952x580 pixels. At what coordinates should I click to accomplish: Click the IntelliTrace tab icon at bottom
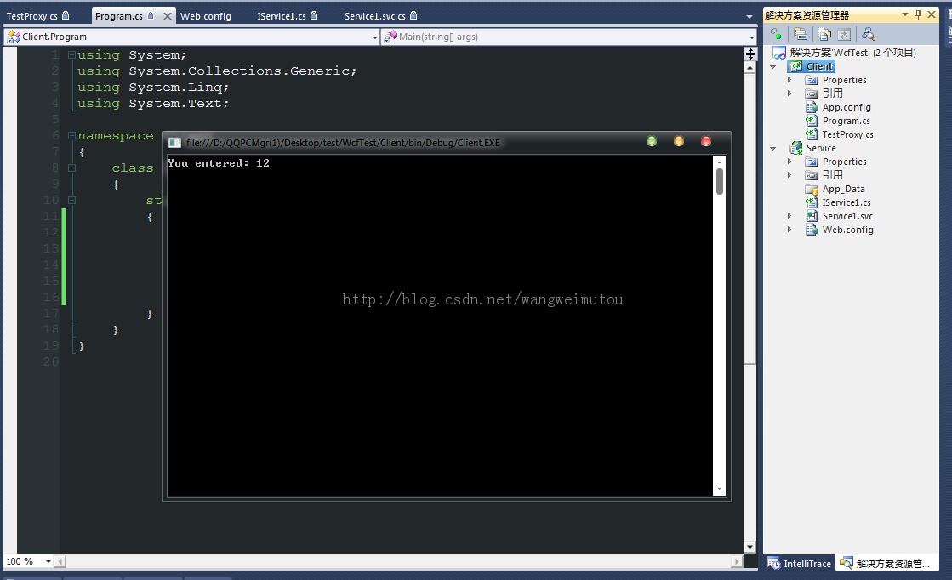pos(773,563)
